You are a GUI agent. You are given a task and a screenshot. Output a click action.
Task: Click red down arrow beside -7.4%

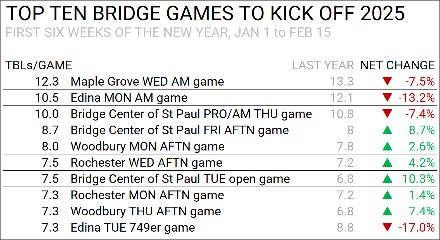point(387,114)
